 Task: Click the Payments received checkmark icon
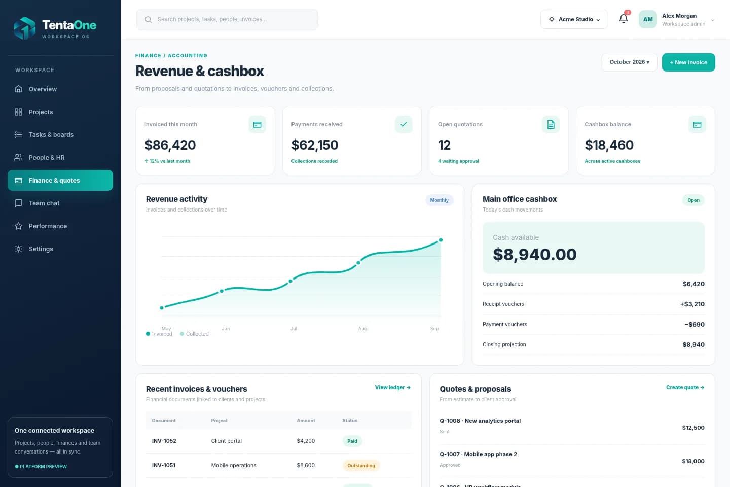pos(404,124)
